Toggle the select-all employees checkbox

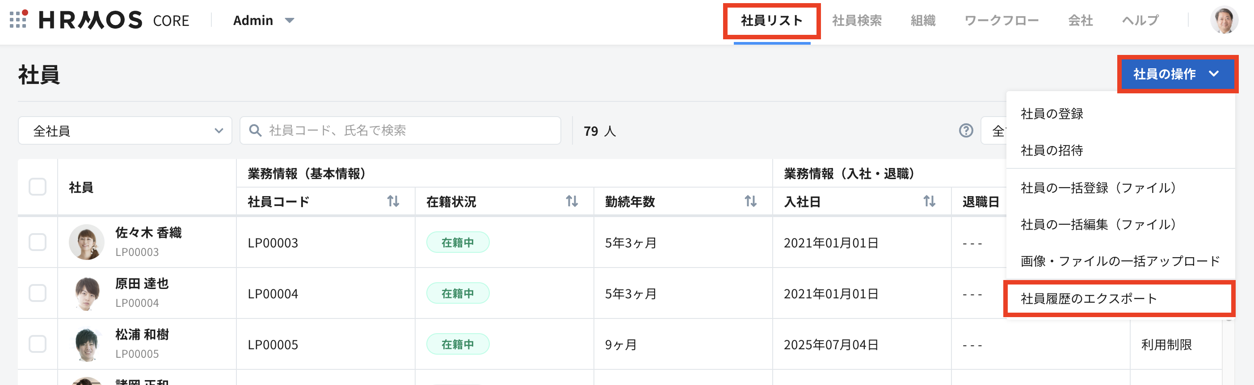38,187
